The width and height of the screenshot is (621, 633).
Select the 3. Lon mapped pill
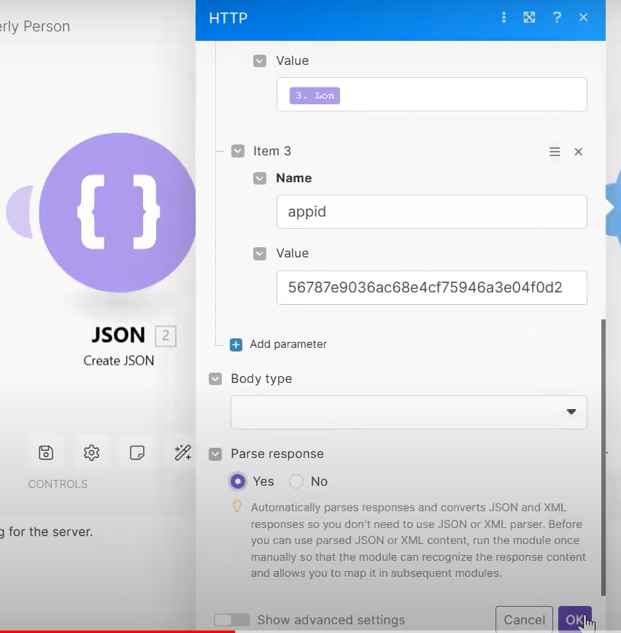pyautogui.click(x=315, y=96)
